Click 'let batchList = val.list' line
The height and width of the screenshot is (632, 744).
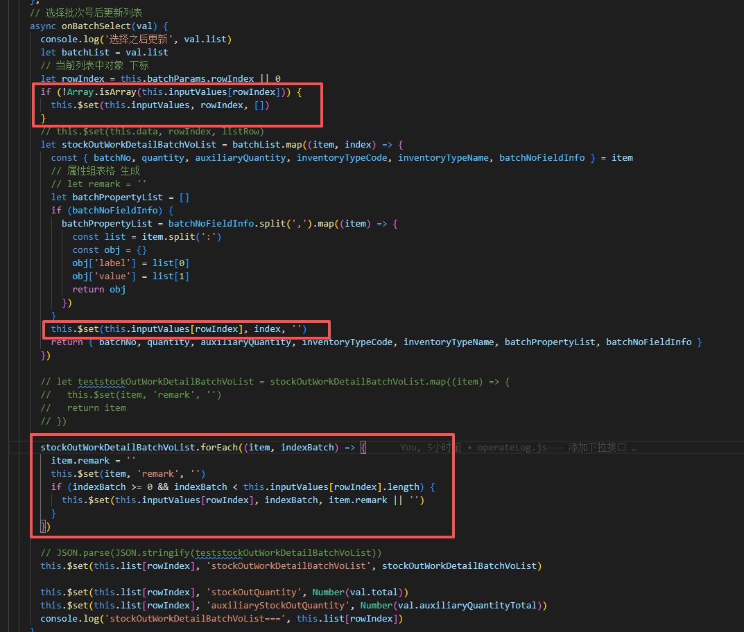click(x=105, y=52)
